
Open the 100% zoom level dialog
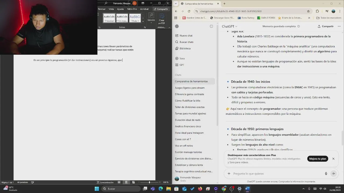166,182
